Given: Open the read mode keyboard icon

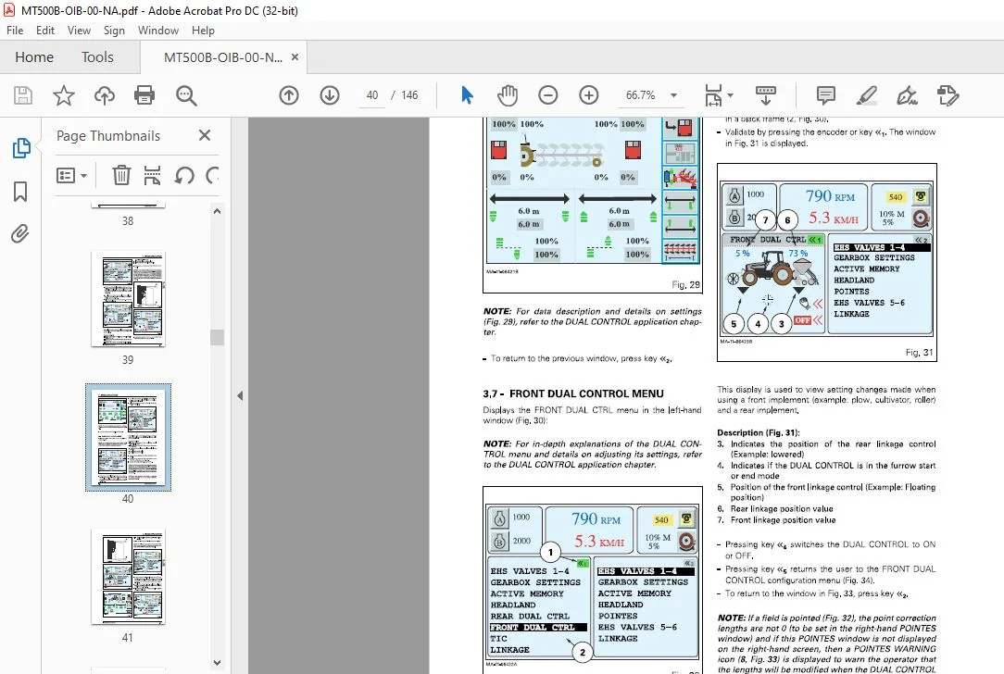Looking at the screenshot, I should coord(766,95).
